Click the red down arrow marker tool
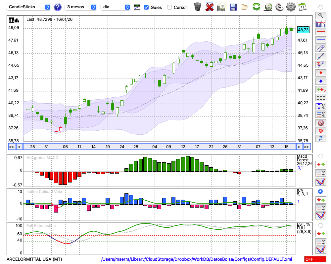The height and width of the screenshot is (264, 331). tap(320, 73)
